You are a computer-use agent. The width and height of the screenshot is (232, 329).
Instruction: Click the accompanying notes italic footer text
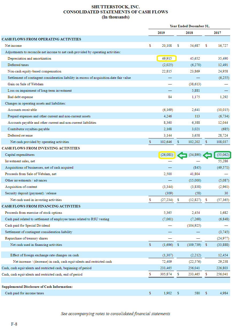pyautogui.click(x=116, y=314)
